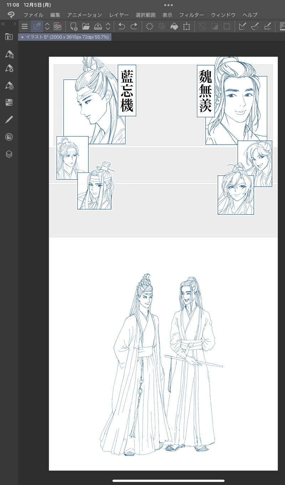Open the ウィンドウ menu

tap(223, 15)
